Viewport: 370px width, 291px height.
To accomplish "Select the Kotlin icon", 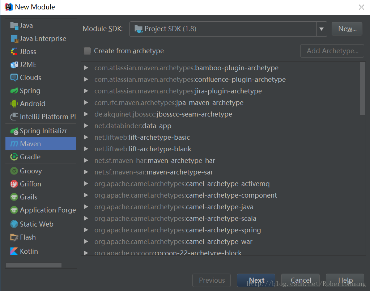I will coord(14,251).
